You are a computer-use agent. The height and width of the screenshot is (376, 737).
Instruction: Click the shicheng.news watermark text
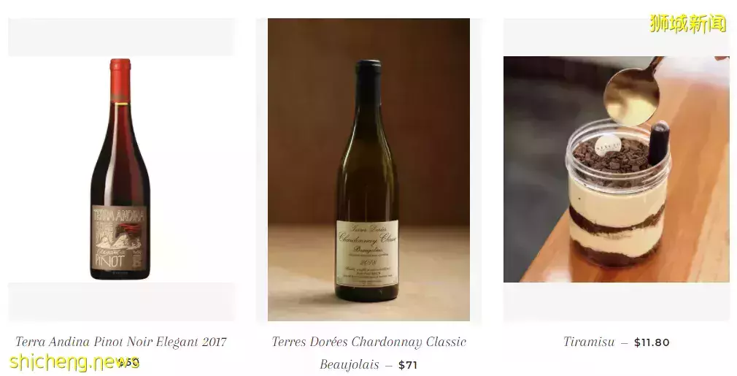pyautogui.click(x=74, y=362)
